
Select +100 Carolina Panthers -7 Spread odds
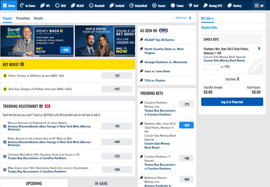coord(186,158)
